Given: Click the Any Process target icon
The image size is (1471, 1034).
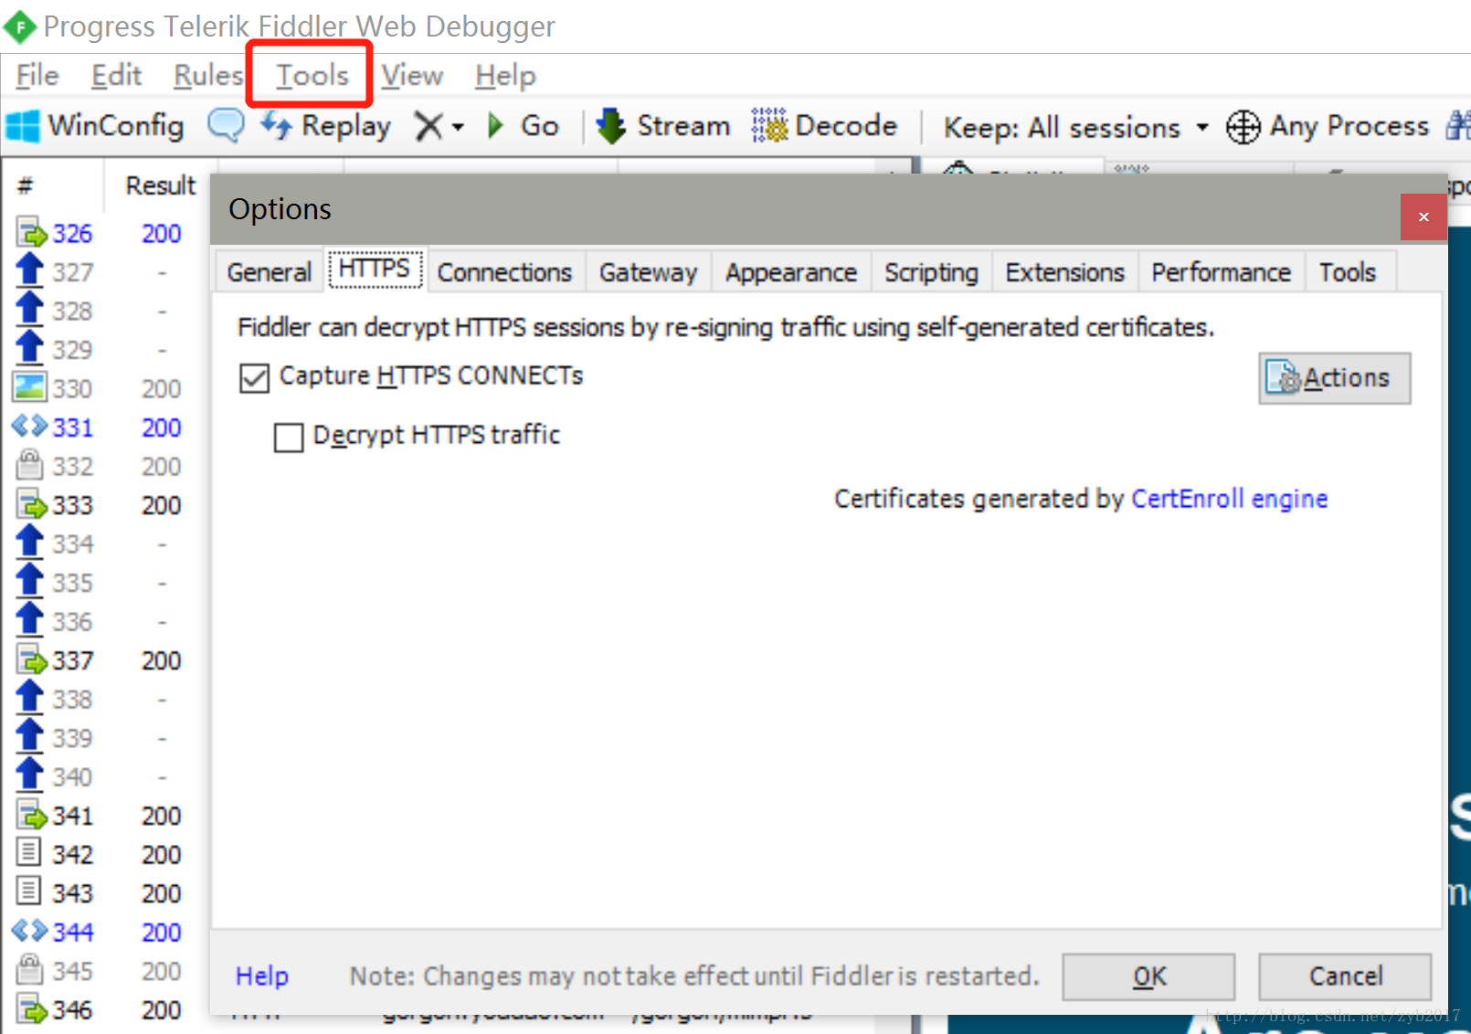Looking at the screenshot, I should [x=1243, y=127].
